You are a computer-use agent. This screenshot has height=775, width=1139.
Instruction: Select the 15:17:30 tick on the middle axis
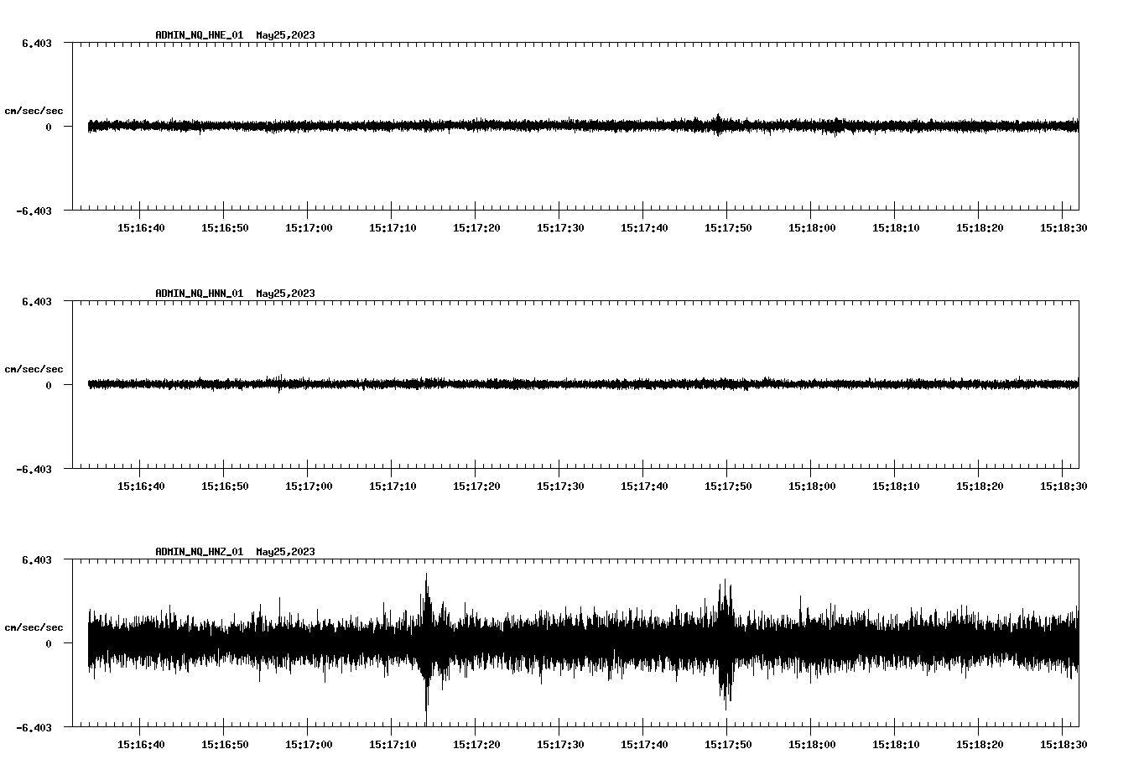[x=559, y=485]
